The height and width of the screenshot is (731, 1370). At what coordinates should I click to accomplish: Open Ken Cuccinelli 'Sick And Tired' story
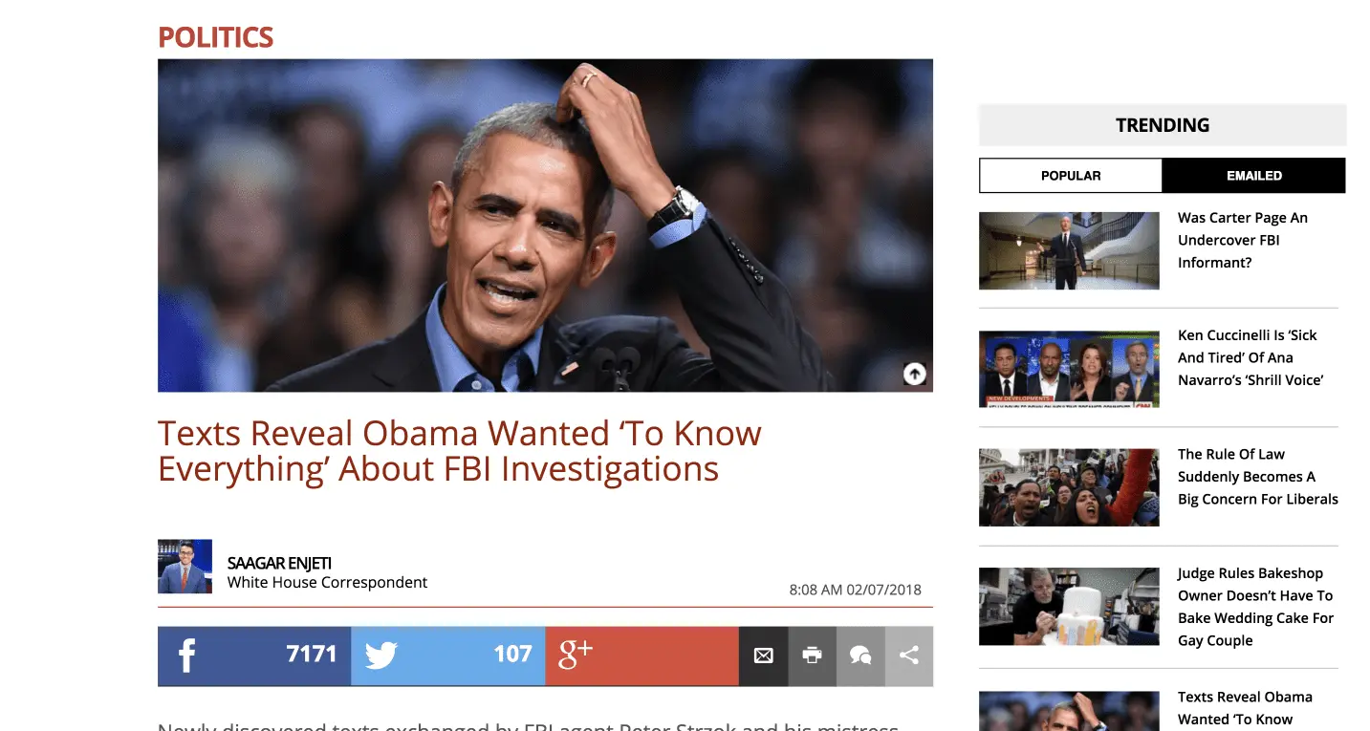pos(1250,357)
